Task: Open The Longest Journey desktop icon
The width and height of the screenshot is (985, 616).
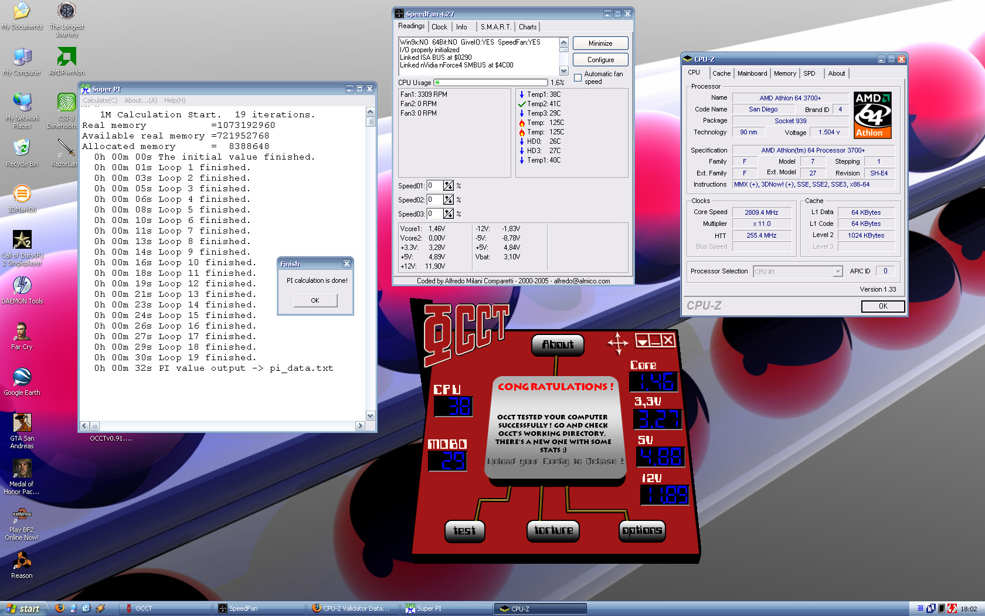Action: click(66, 19)
